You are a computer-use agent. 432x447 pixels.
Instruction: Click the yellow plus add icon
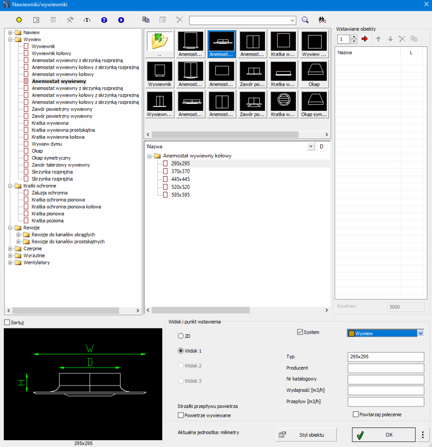coord(19,20)
